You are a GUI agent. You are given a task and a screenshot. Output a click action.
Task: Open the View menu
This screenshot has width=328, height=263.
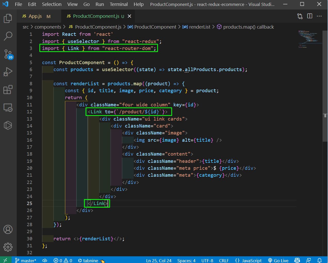72,4
